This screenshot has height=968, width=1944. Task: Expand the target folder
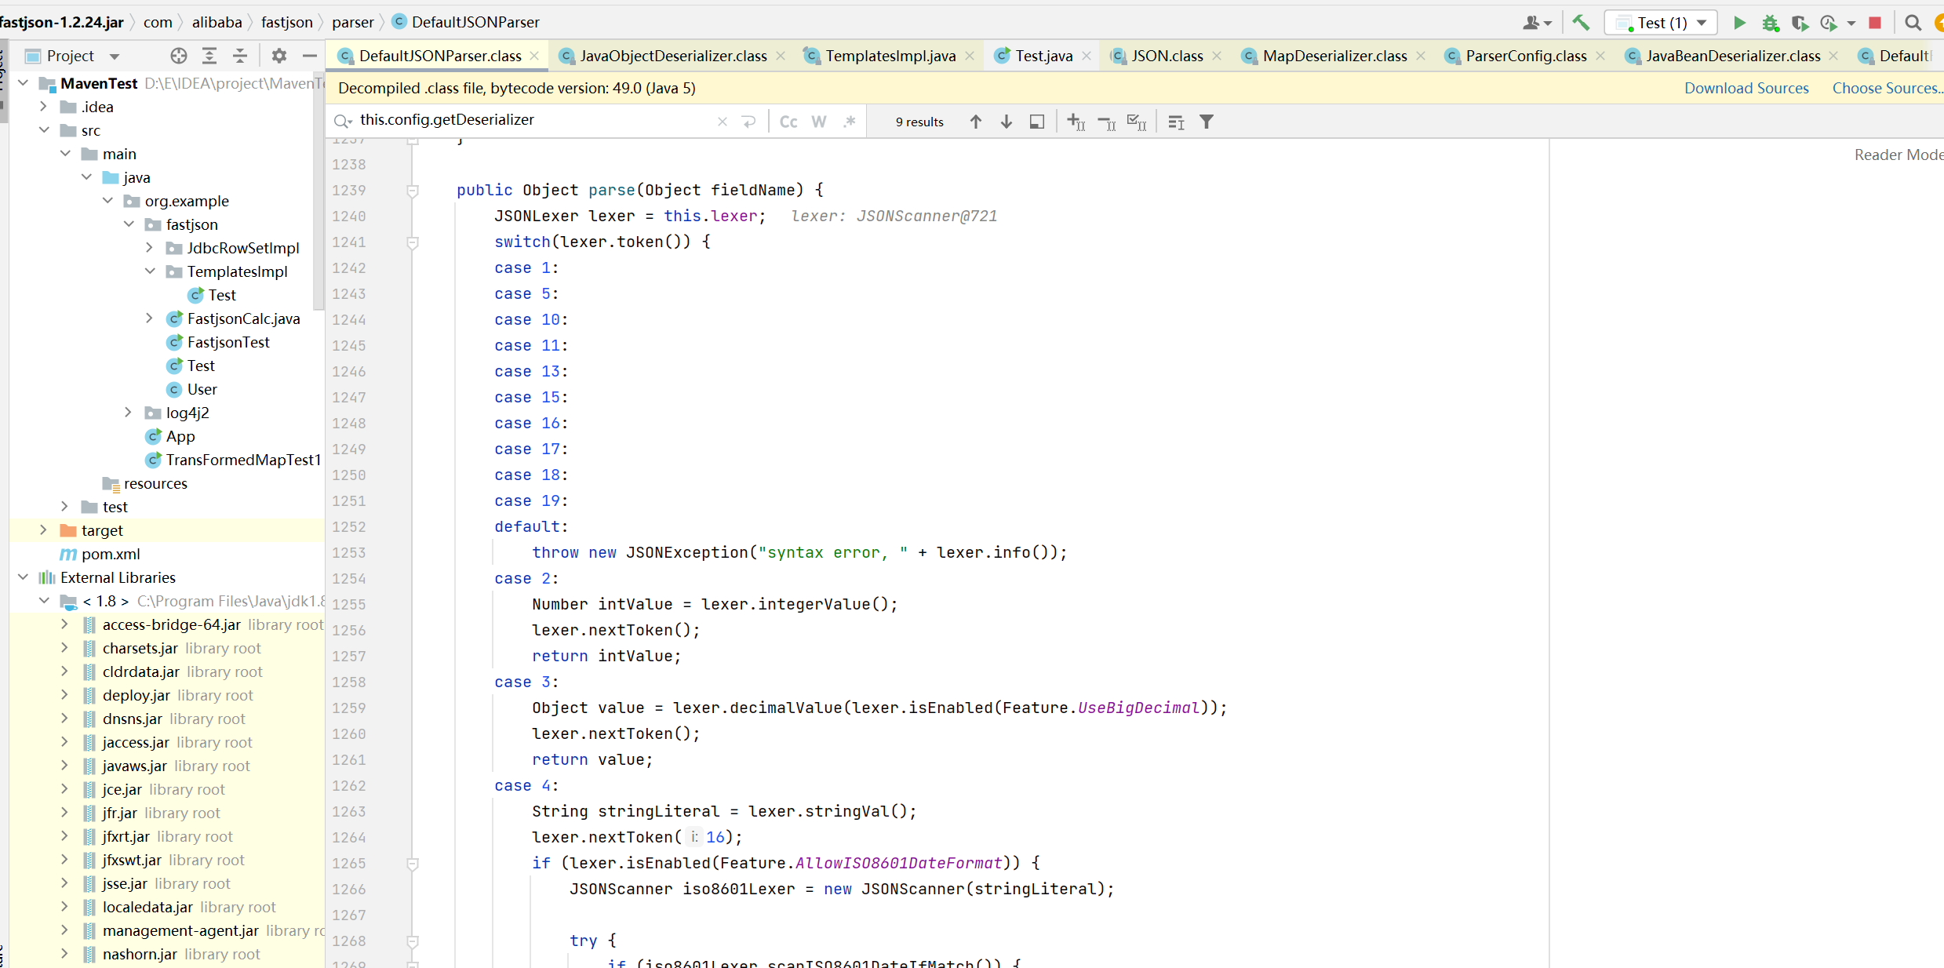44,530
